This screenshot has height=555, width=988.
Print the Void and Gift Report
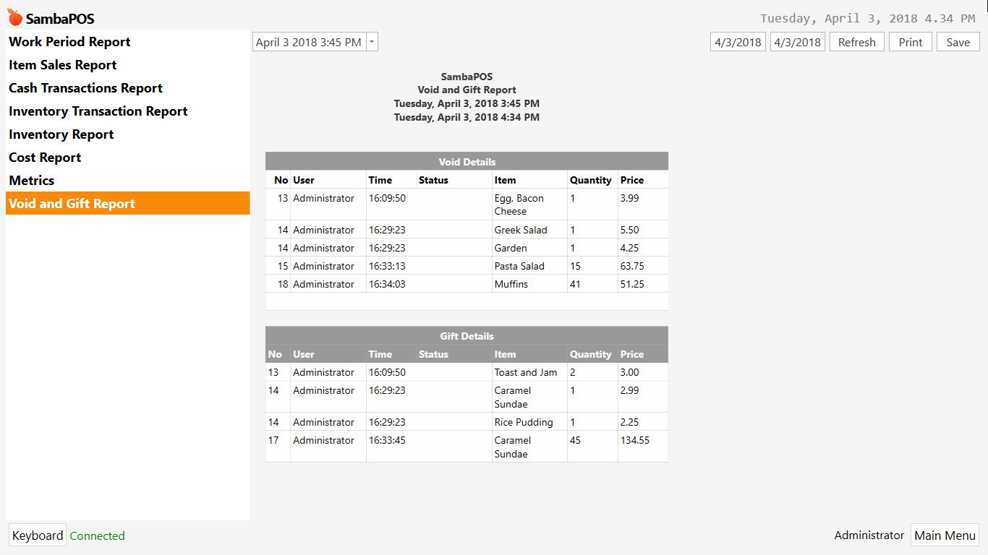click(910, 41)
